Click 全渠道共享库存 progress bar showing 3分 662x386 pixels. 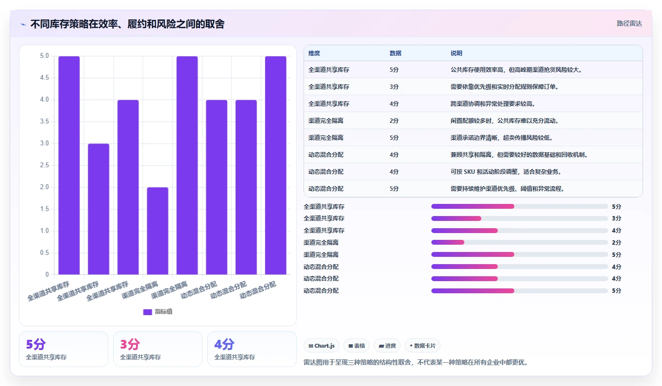tap(519, 218)
